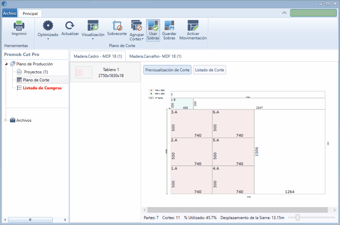Viewport: 340px width, 225px height.
Task: Select piece 6.A in cut plan
Action: (x=233, y=124)
